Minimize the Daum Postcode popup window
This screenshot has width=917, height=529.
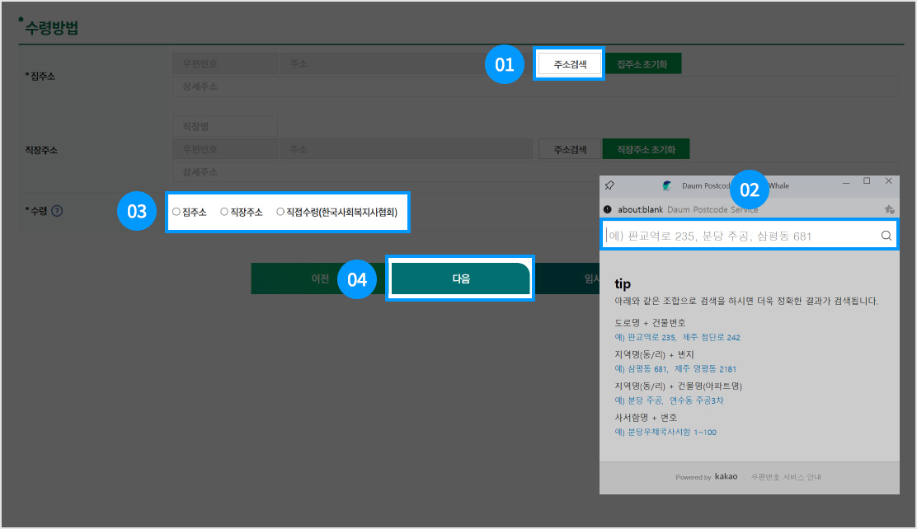click(x=844, y=180)
